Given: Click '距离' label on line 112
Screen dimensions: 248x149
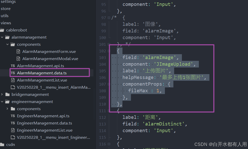Looking at the screenshot, I should [x=150, y=117].
